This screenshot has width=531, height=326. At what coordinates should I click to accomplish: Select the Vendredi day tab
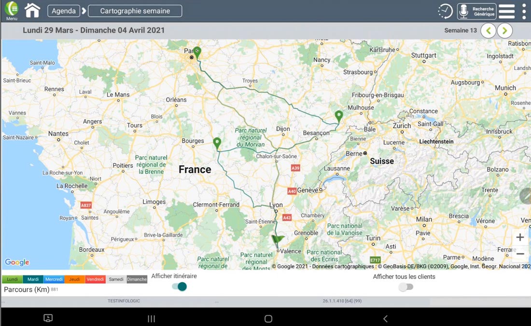click(x=95, y=279)
